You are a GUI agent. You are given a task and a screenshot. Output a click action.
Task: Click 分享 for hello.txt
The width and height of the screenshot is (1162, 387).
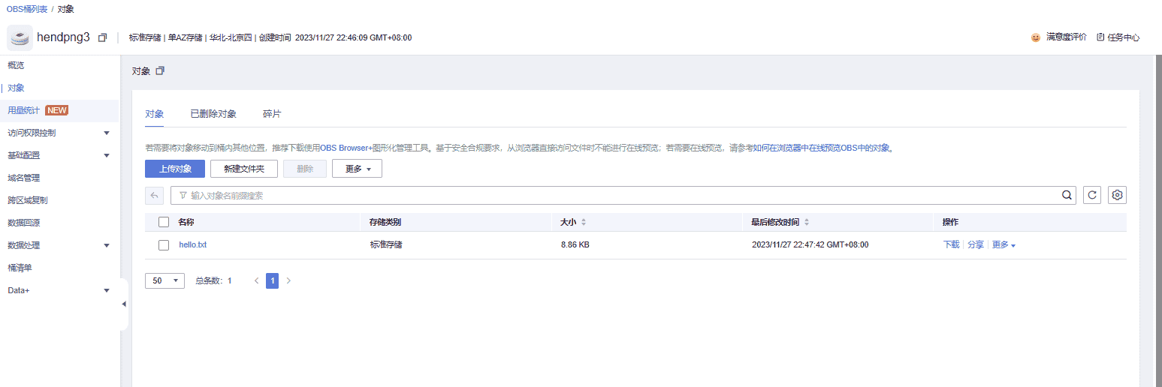[x=975, y=244]
